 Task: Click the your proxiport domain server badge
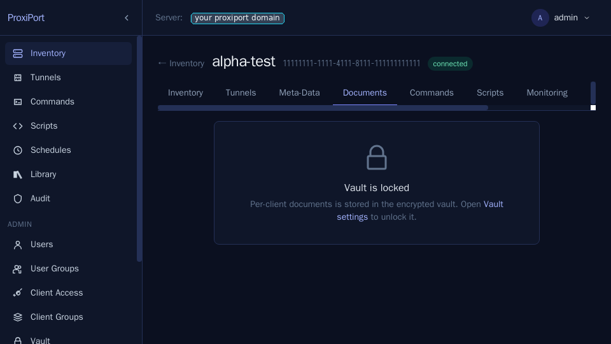pos(237,18)
